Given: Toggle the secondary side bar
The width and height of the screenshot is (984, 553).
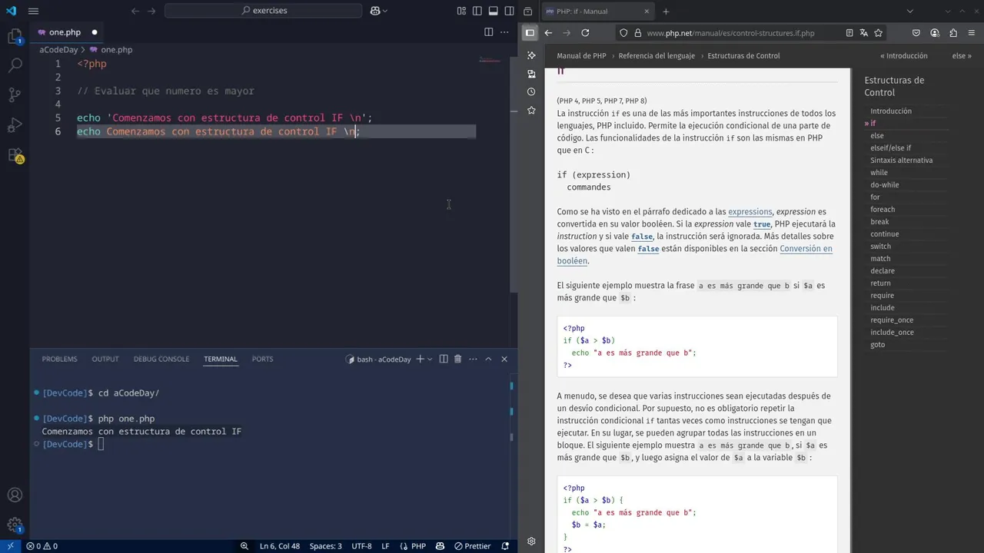Looking at the screenshot, I should [x=508, y=11].
